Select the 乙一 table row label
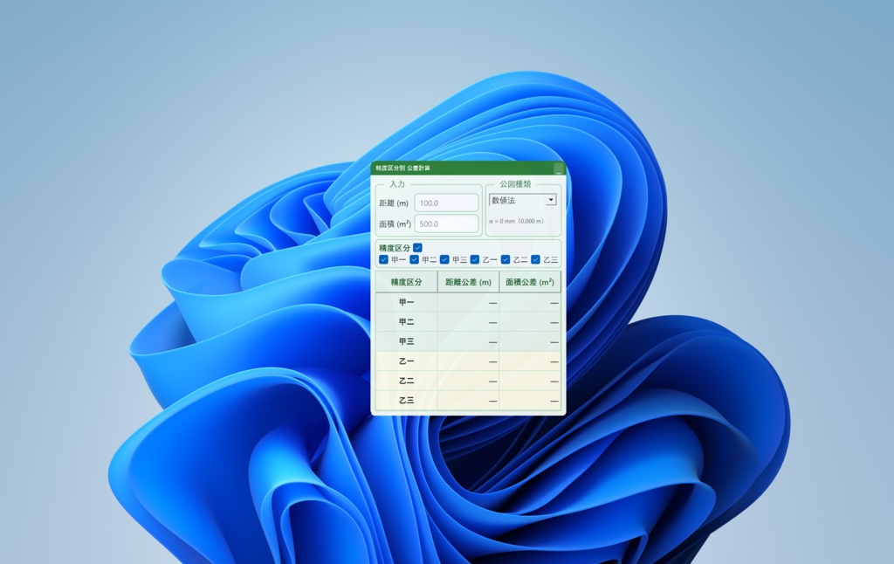 pyautogui.click(x=407, y=361)
